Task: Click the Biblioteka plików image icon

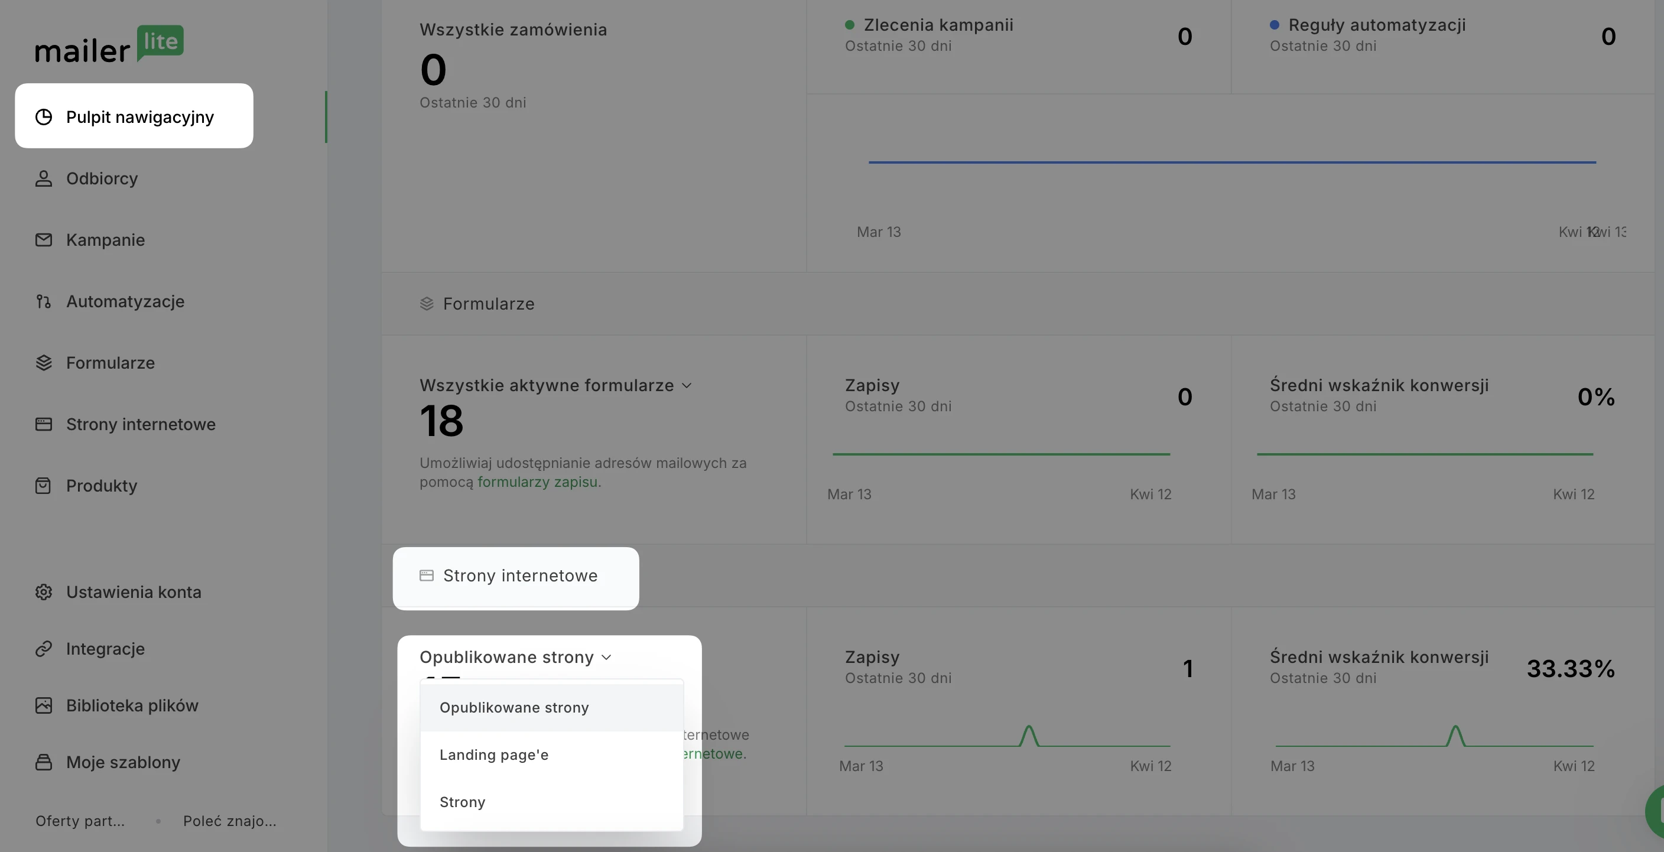Action: (x=43, y=705)
